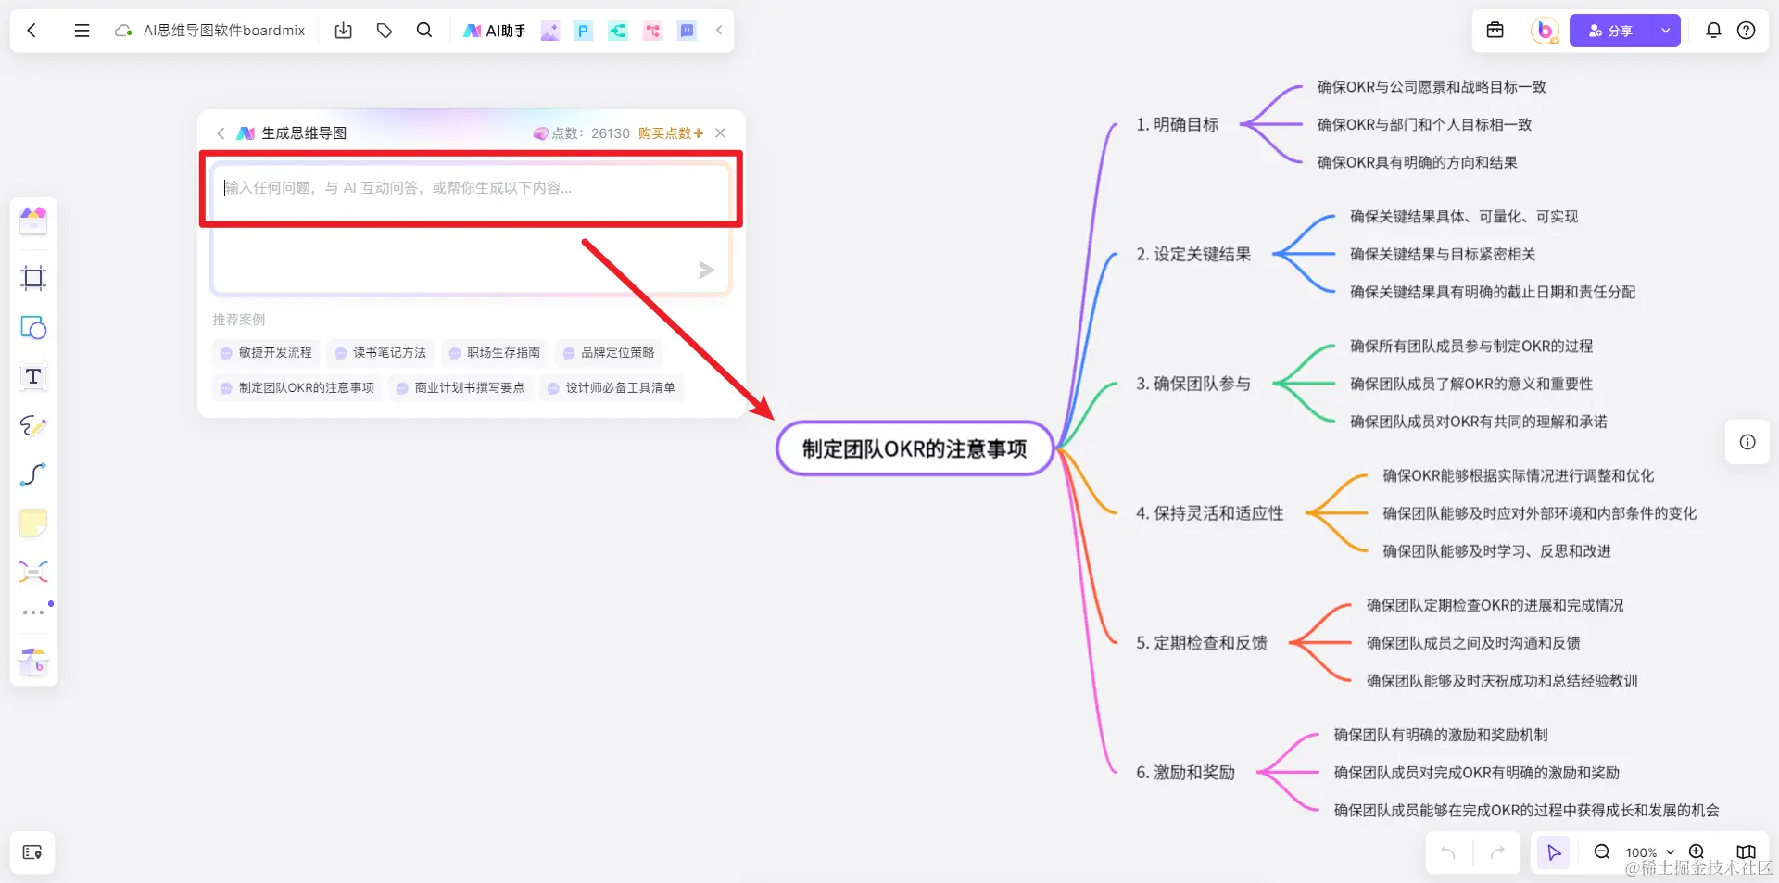1779x883 pixels.
Task: Open the hamburger menu next to the back arrow
Action: click(x=82, y=30)
